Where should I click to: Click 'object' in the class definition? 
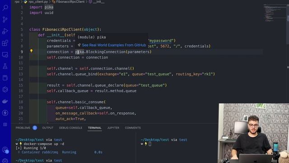pyautogui.click(x=90, y=29)
